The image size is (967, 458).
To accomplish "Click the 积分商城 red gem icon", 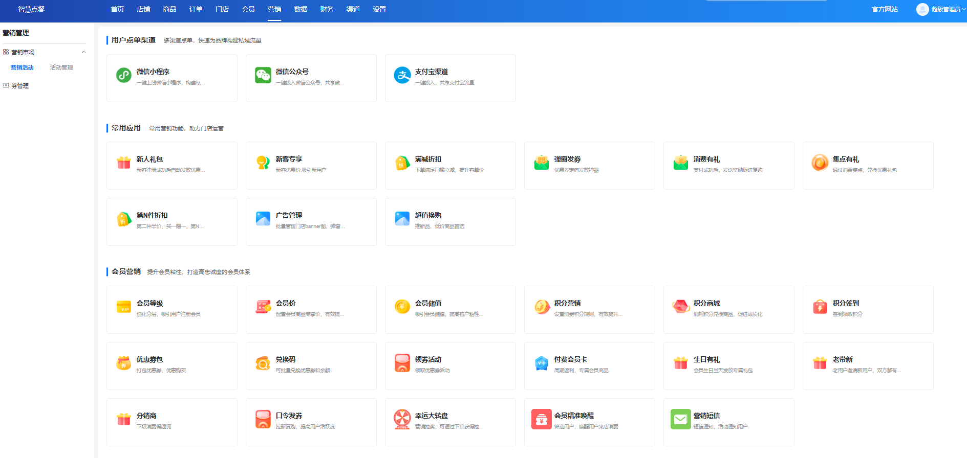I will click(680, 307).
